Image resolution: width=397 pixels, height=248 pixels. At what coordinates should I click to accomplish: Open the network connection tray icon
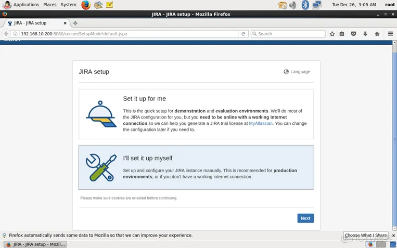317,5
